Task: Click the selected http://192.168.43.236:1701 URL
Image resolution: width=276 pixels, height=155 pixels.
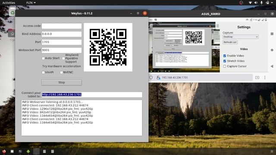Action: click(62, 95)
